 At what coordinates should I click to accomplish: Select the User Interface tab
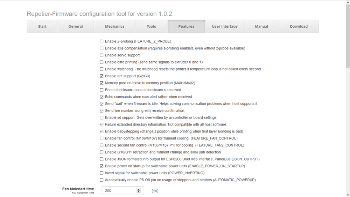224,27
